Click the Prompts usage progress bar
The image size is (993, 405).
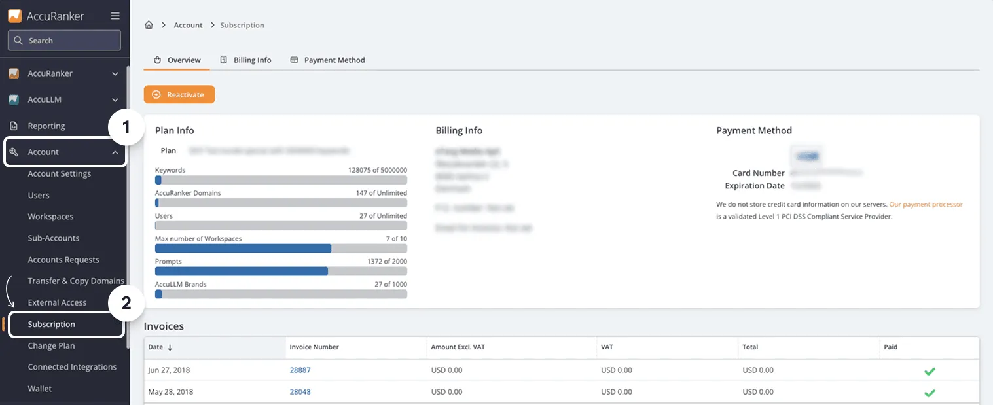281,271
